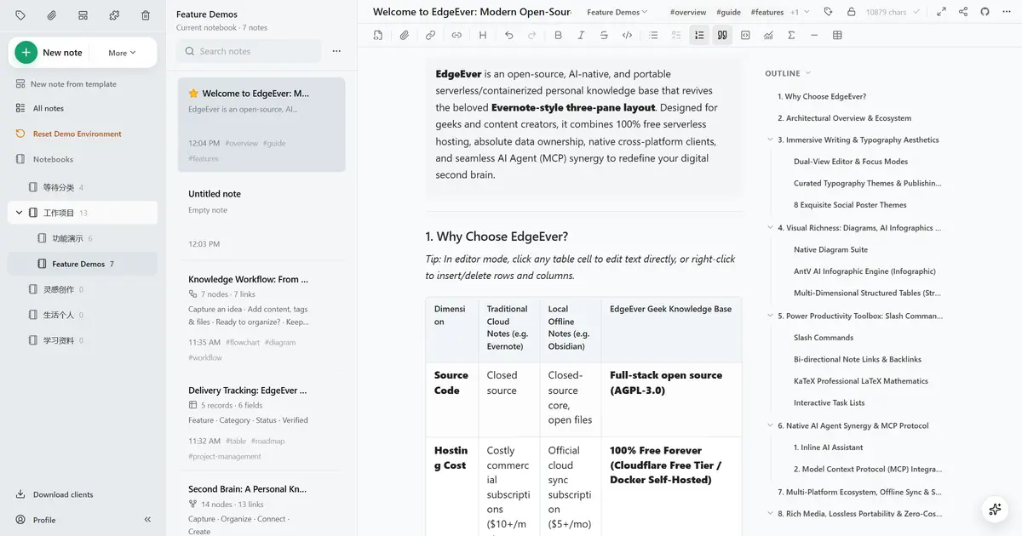
Task: Open the Untitled note card
Action: (261, 219)
